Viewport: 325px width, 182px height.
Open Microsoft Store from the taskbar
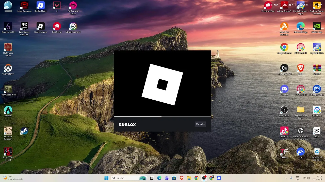click(174, 178)
